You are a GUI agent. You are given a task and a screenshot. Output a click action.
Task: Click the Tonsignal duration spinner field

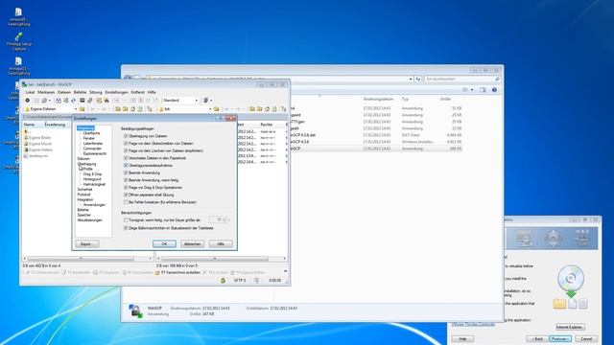click(x=217, y=219)
